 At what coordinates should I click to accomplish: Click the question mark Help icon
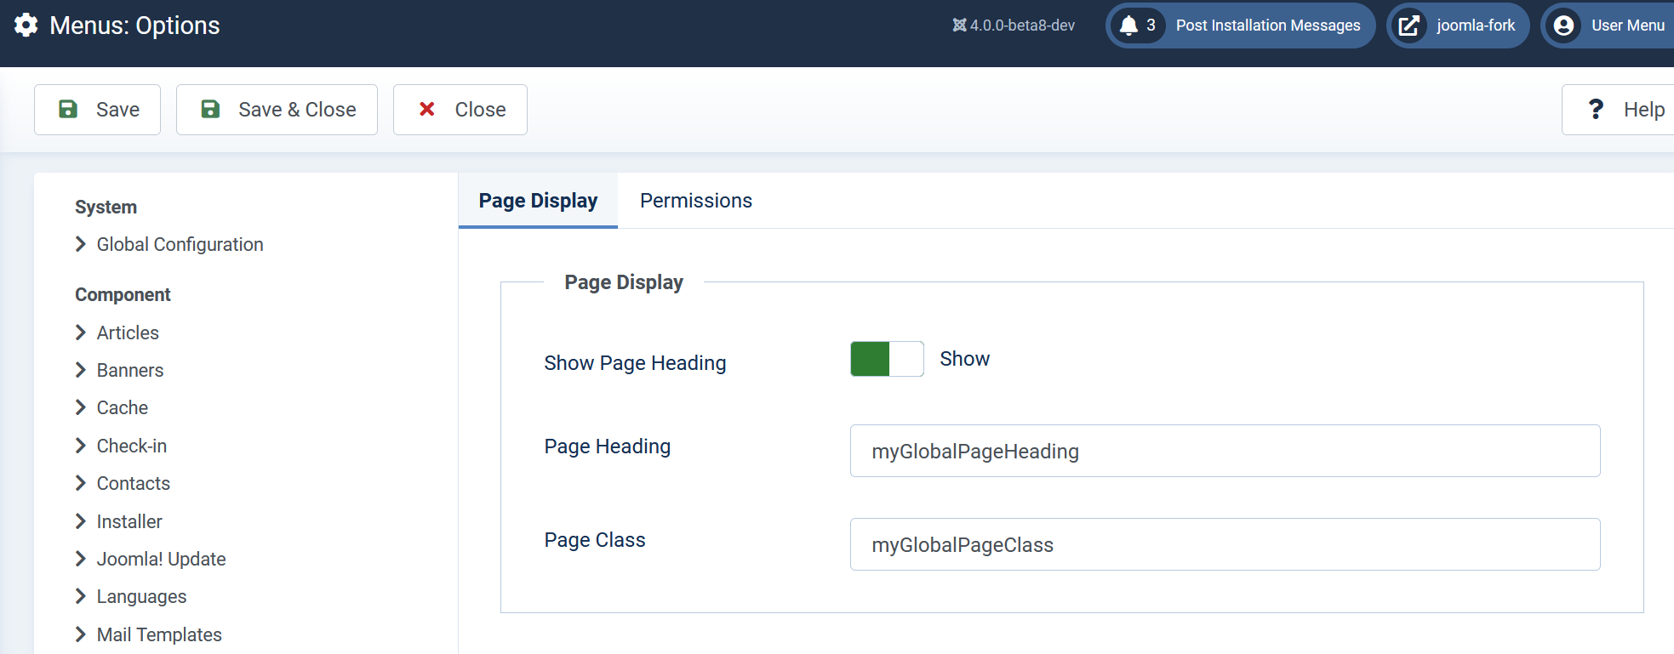pos(1596,109)
